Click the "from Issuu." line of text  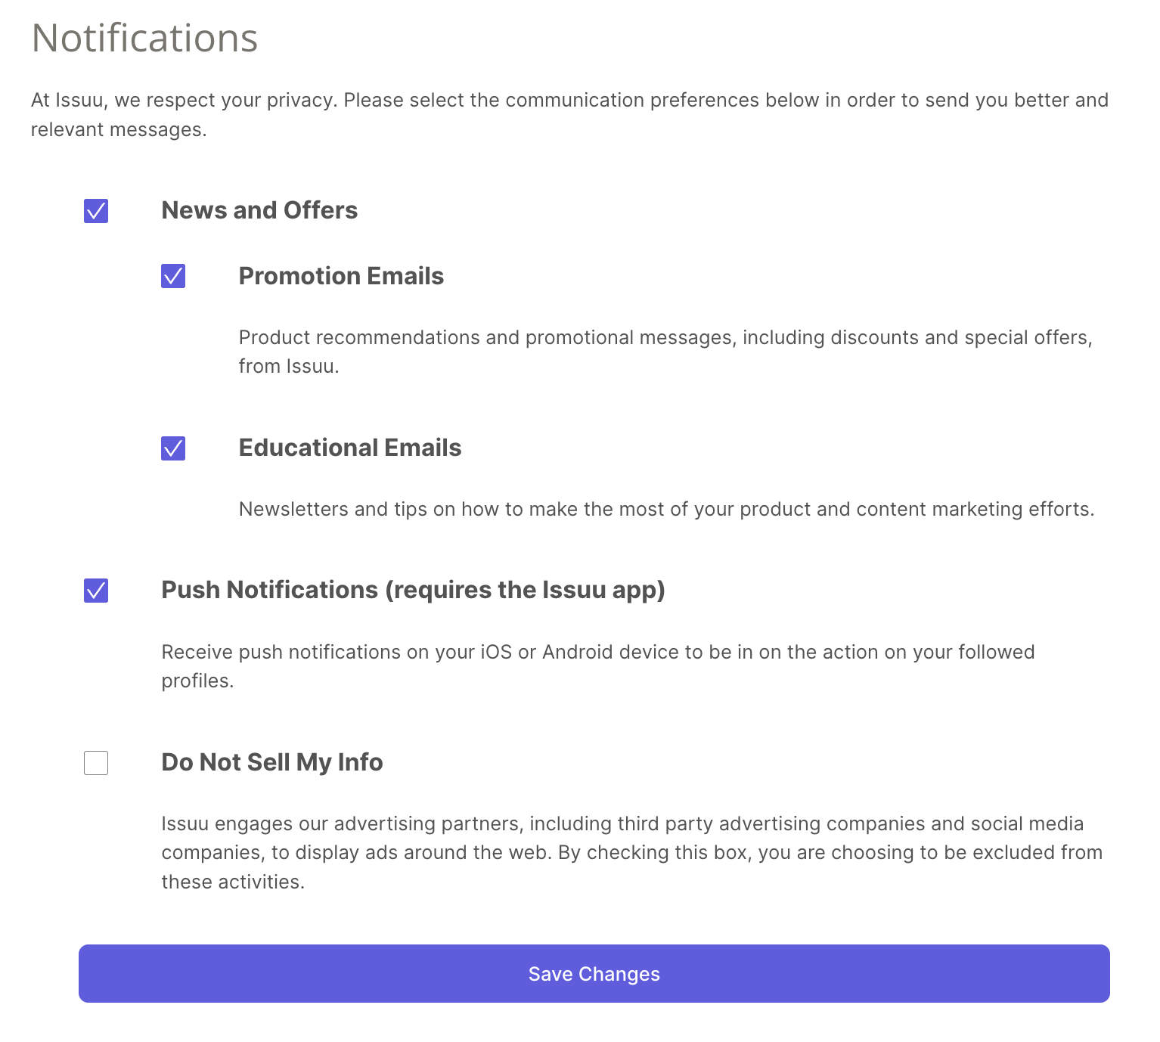[289, 367]
